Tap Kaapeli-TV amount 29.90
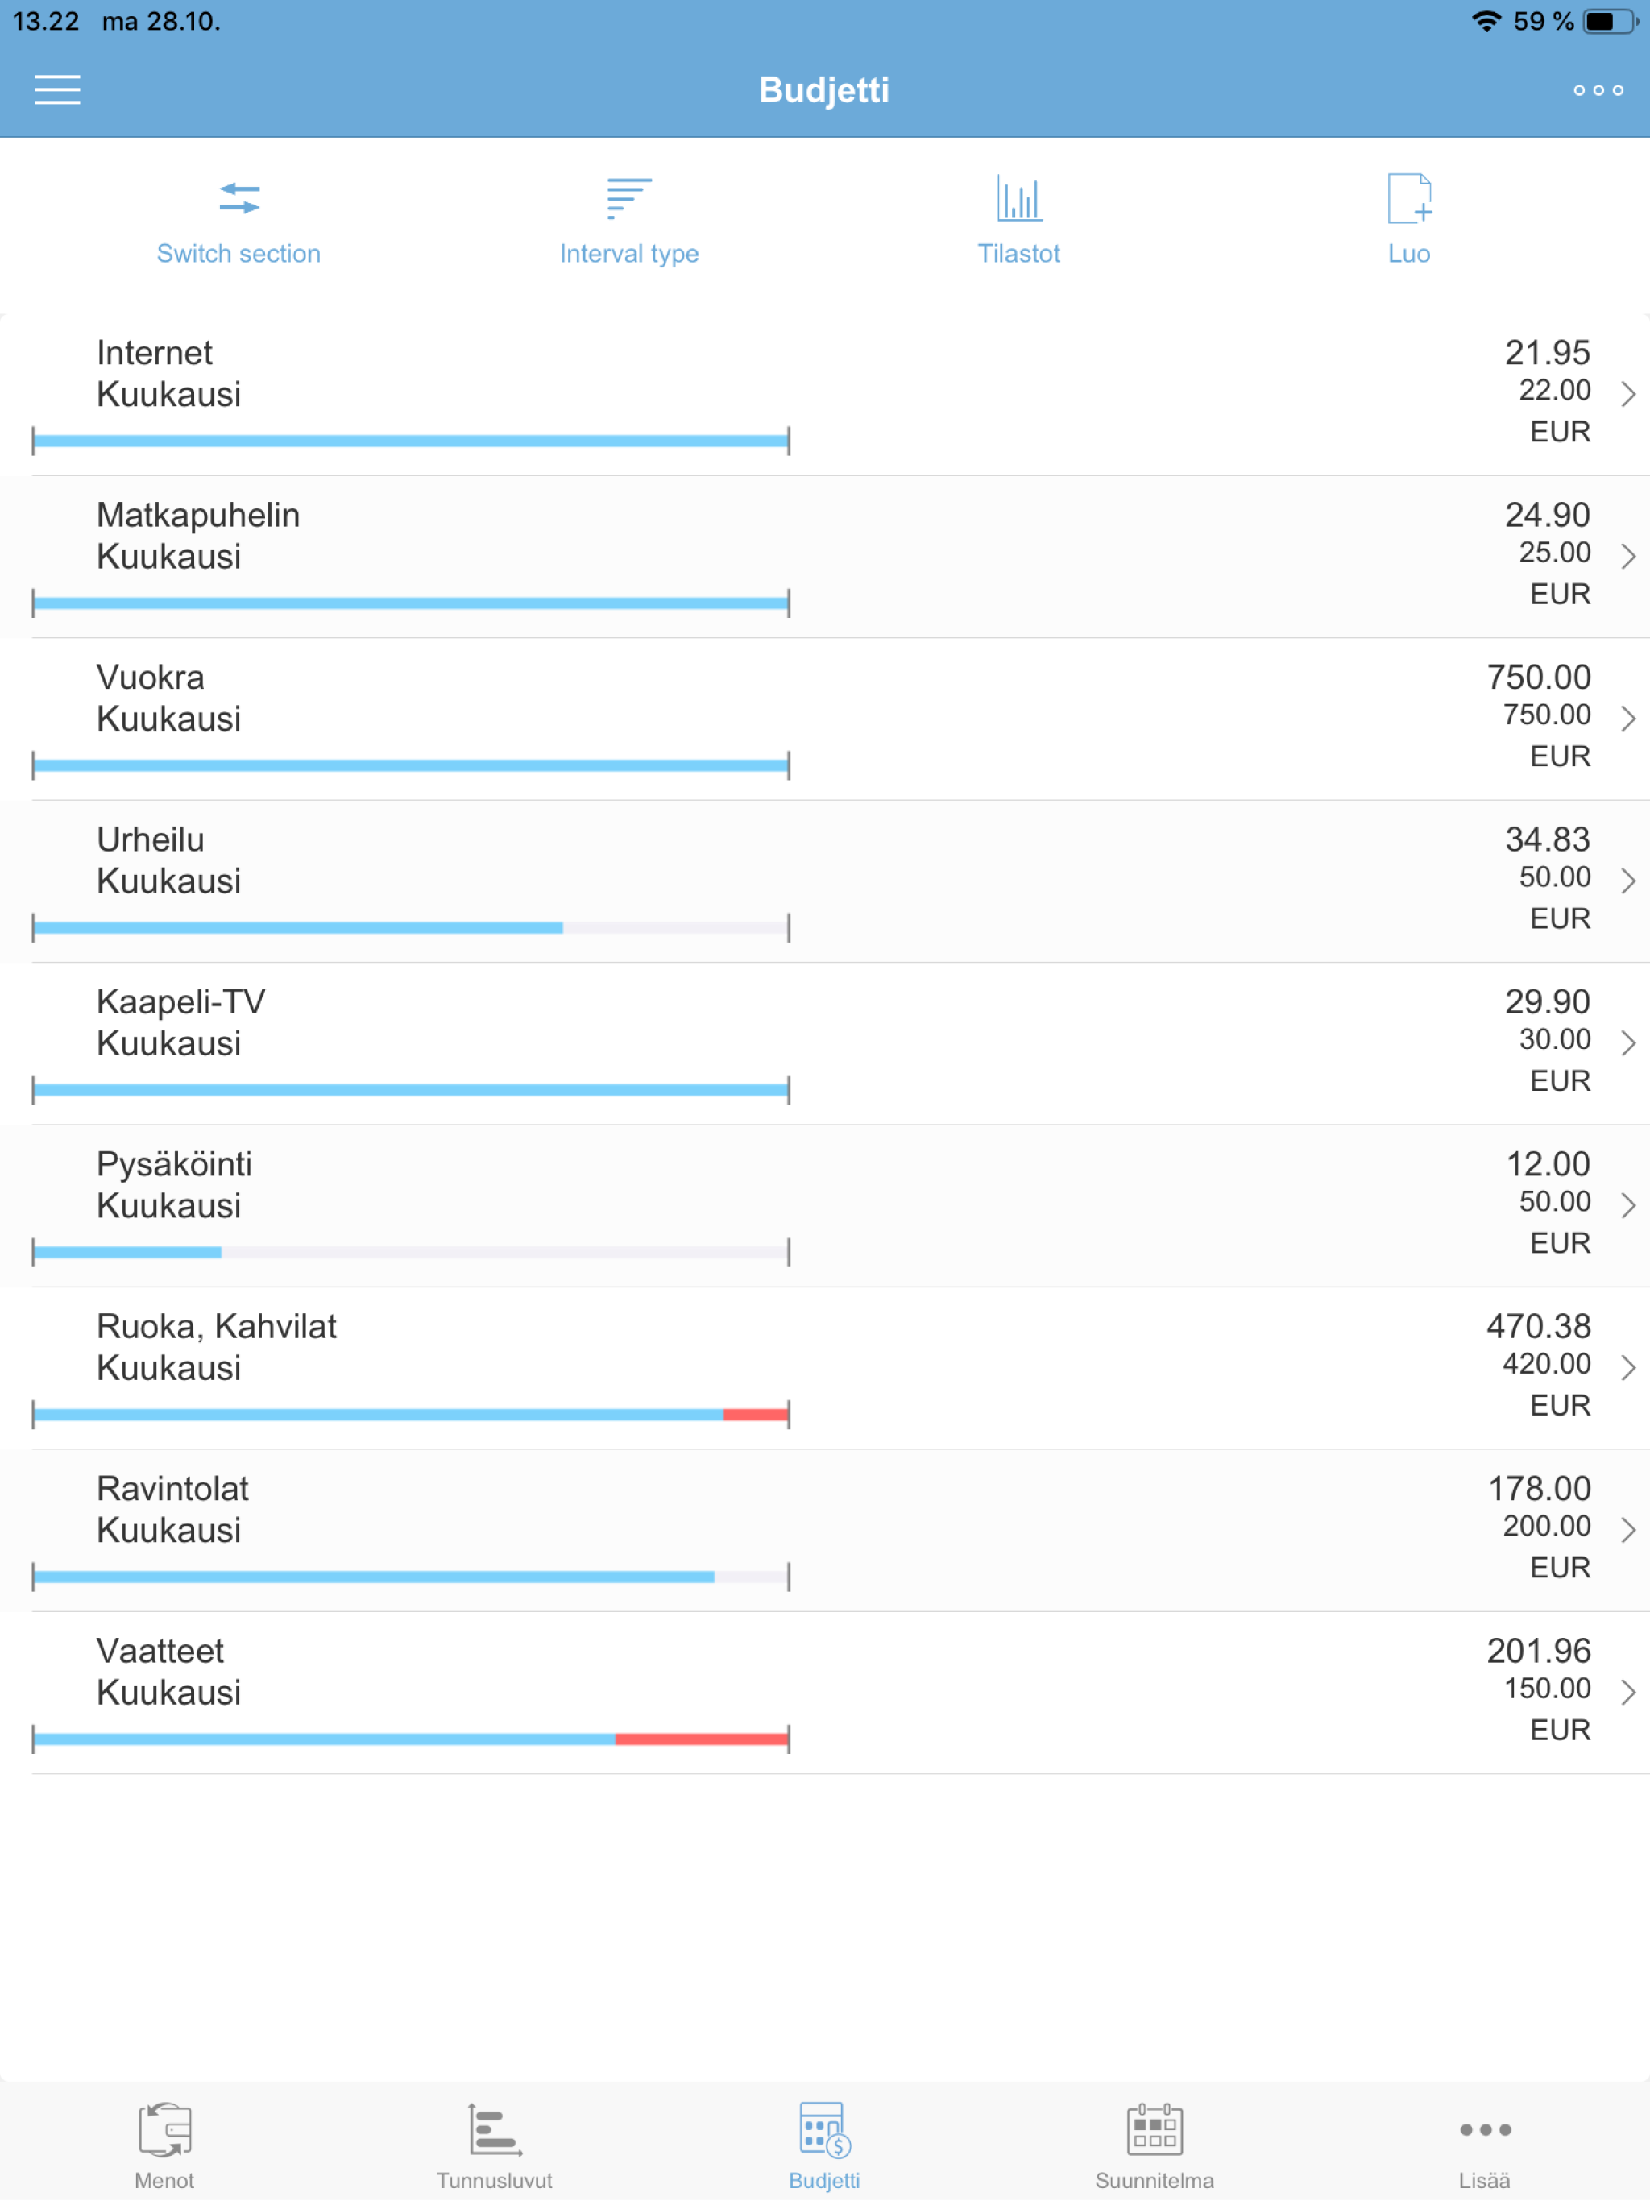The image size is (1650, 2201). [x=1547, y=1002]
